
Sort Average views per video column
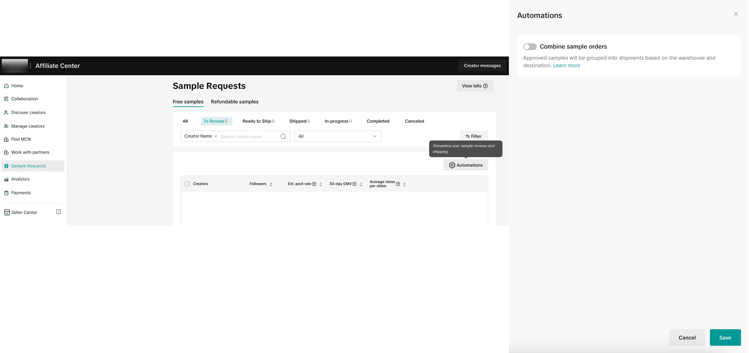[x=404, y=184]
